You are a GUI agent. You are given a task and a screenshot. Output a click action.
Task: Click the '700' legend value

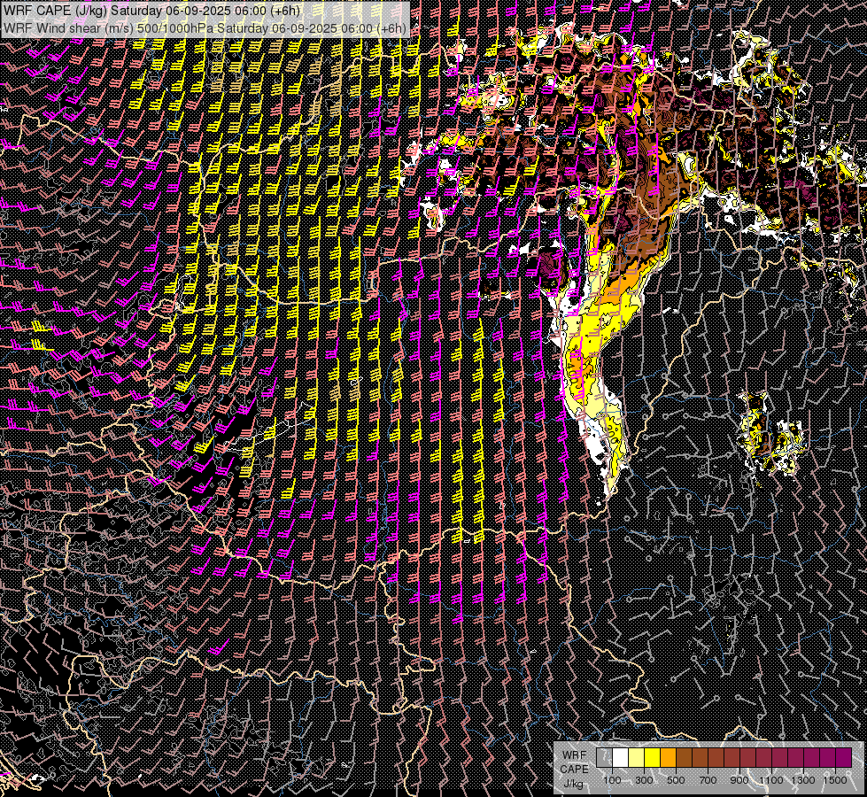click(x=708, y=780)
